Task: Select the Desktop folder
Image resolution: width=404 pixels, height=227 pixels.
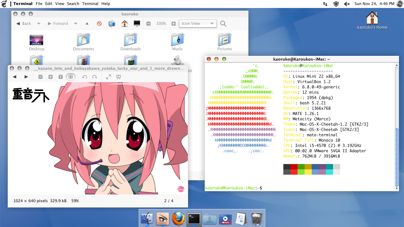Action: pos(37,43)
